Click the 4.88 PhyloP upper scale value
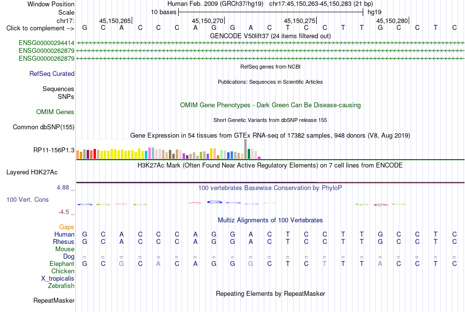The width and height of the screenshot is (465, 312). pyautogui.click(x=63, y=188)
